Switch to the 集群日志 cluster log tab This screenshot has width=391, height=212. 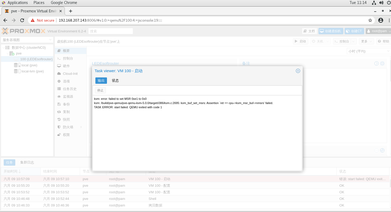pos(27,162)
